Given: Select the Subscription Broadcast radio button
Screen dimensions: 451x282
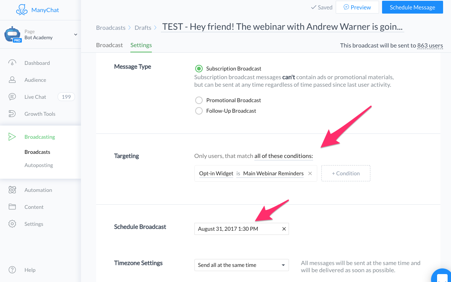Looking at the screenshot, I should 199,69.
